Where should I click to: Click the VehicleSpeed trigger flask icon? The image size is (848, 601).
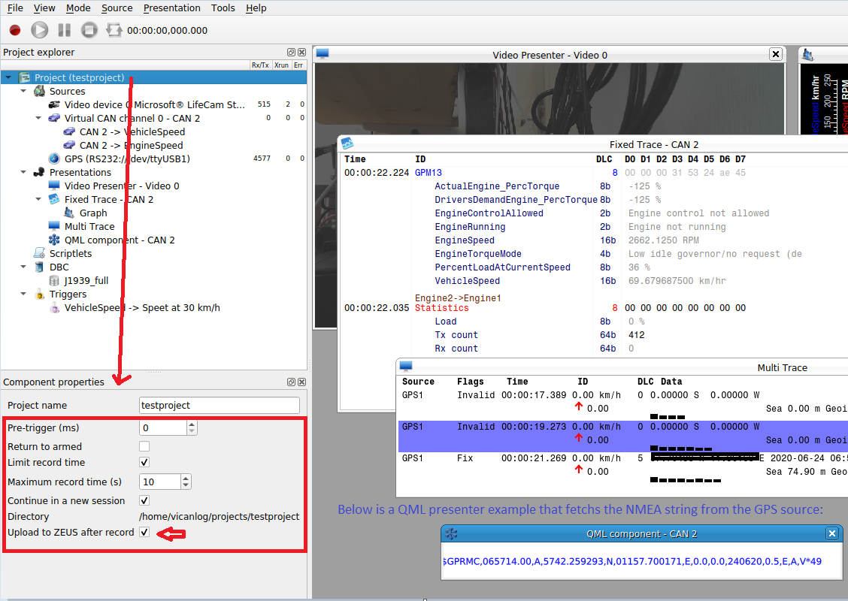tap(54, 307)
